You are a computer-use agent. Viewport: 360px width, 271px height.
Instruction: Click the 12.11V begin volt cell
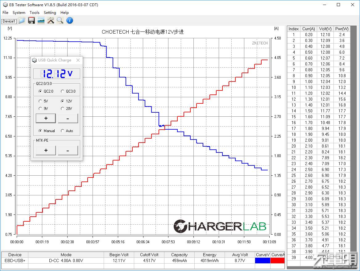pos(119,261)
